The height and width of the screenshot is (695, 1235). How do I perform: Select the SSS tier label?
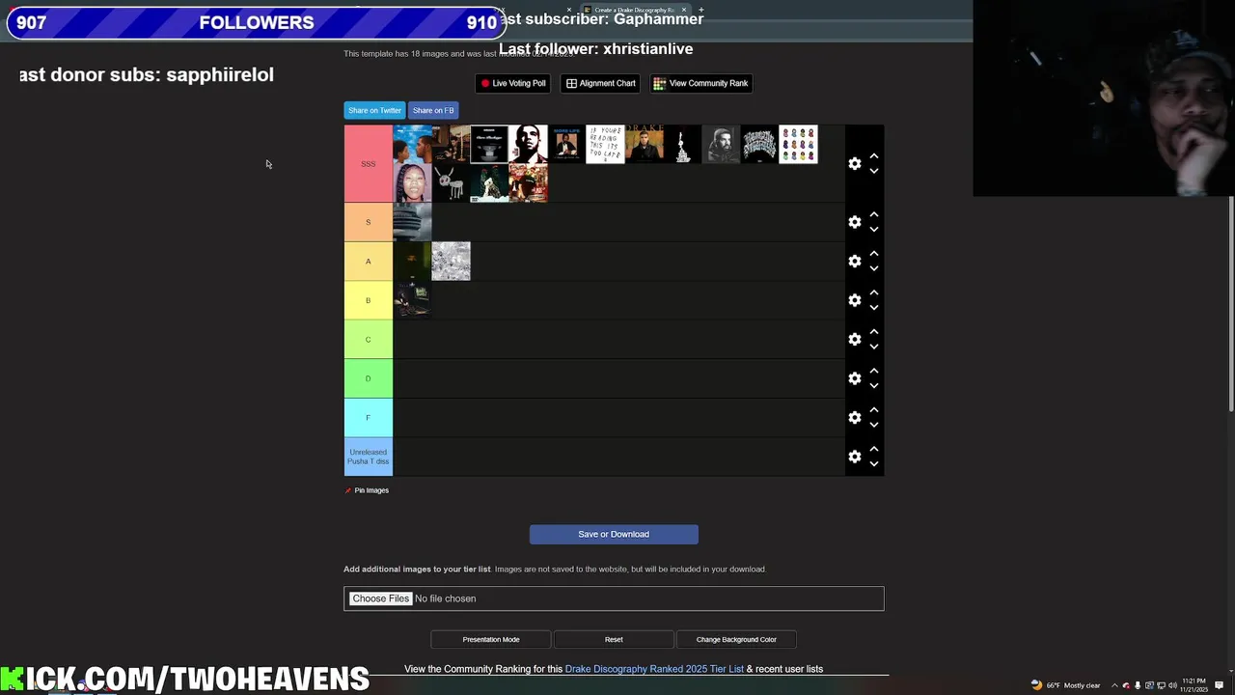tap(369, 164)
